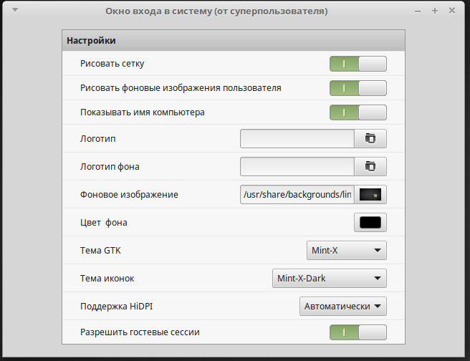Open the Поддержка HiDPI dropdown
The image size is (470, 361).
[342, 306]
